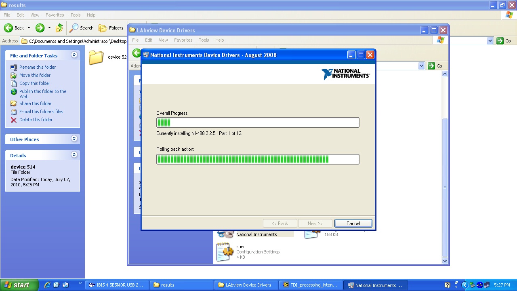This screenshot has width=517, height=291.
Task: Click Copy this folder link
Action: pos(35,83)
